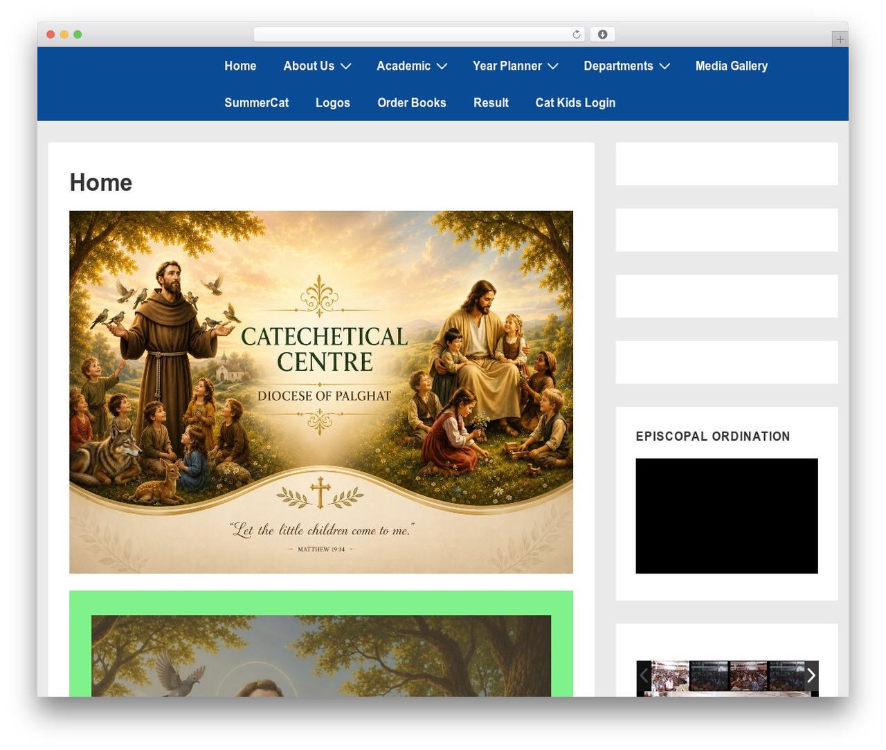Click the previous arrow on gallery carousel
The height and width of the screenshot is (750, 886).
644,676
